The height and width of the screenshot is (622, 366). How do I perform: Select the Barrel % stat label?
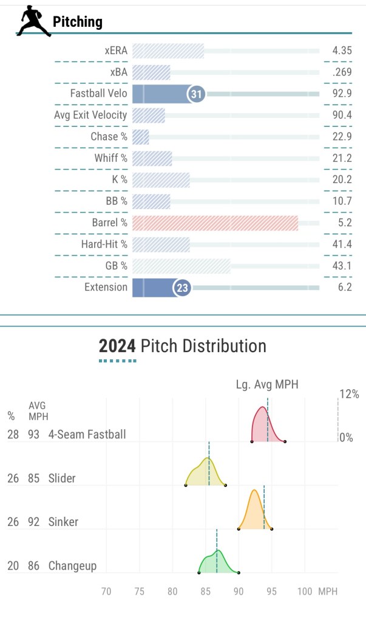click(110, 223)
